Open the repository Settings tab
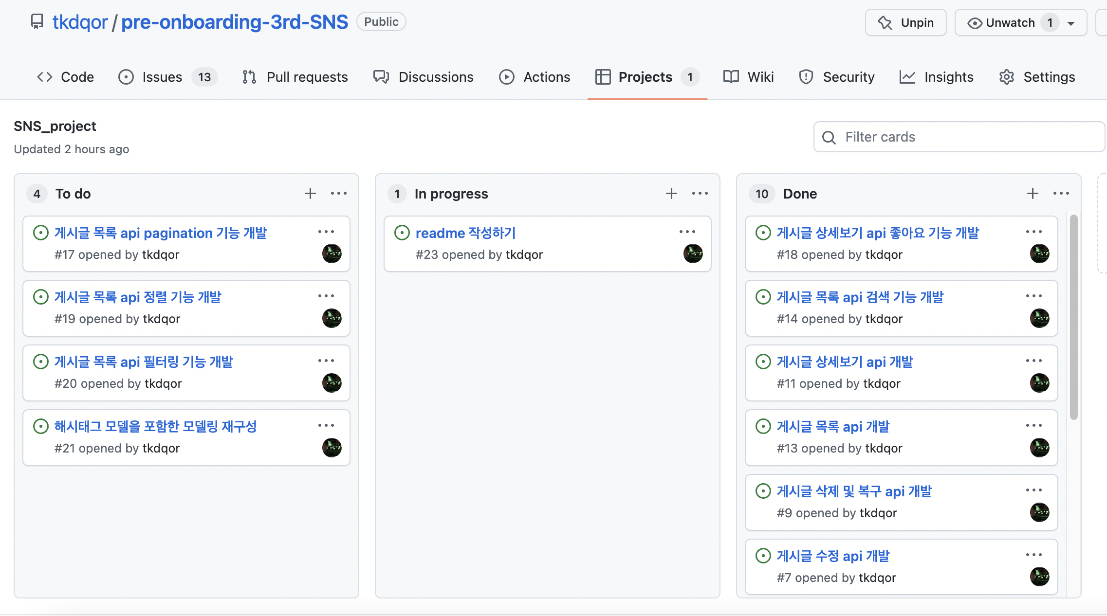Viewport: 1107px width, 616px height. (1037, 77)
